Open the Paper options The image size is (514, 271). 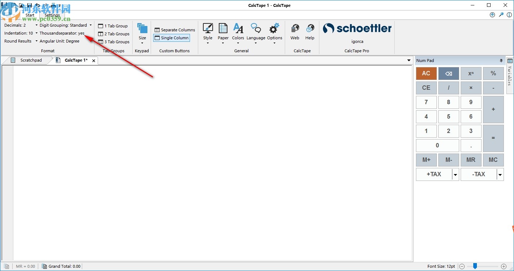(x=223, y=33)
